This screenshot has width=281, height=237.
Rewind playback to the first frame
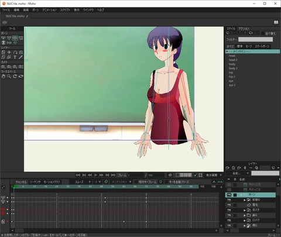[x=78, y=175]
